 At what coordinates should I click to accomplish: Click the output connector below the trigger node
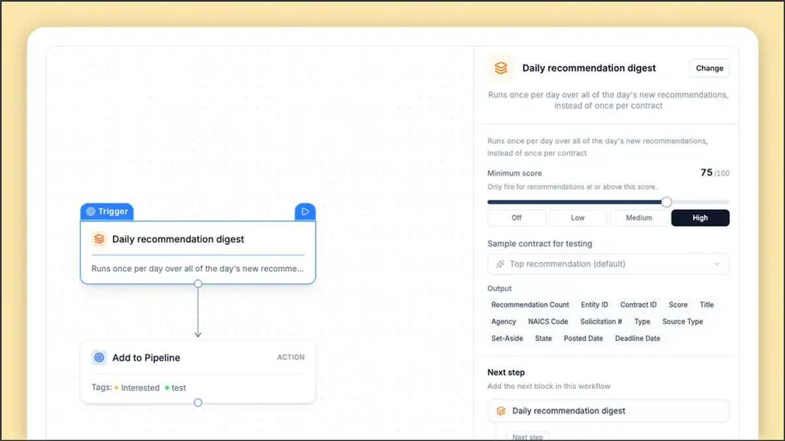[198, 284]
